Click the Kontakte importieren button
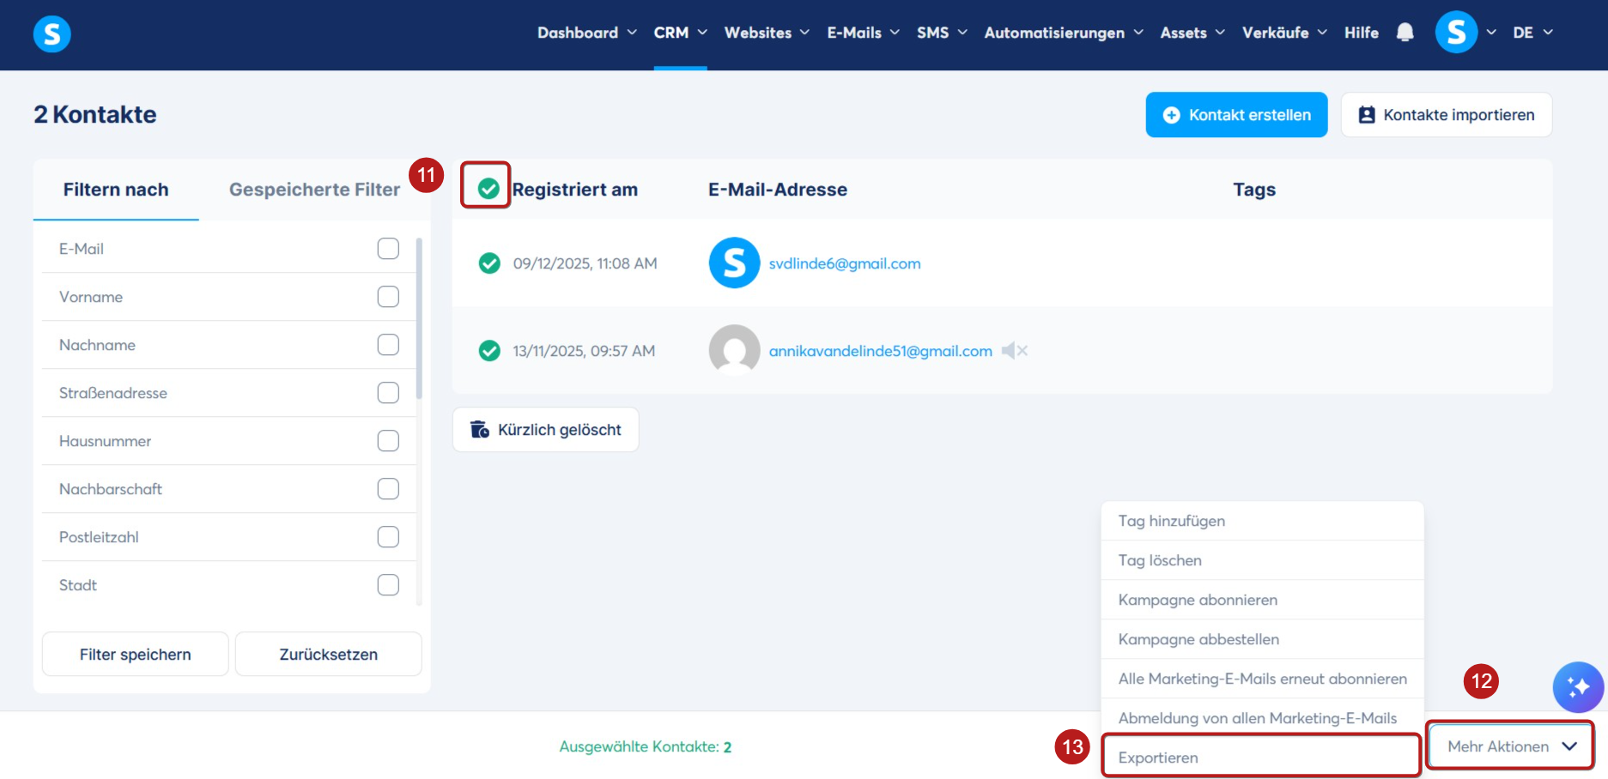1608x779 pixels. [x=1447, y=115]
